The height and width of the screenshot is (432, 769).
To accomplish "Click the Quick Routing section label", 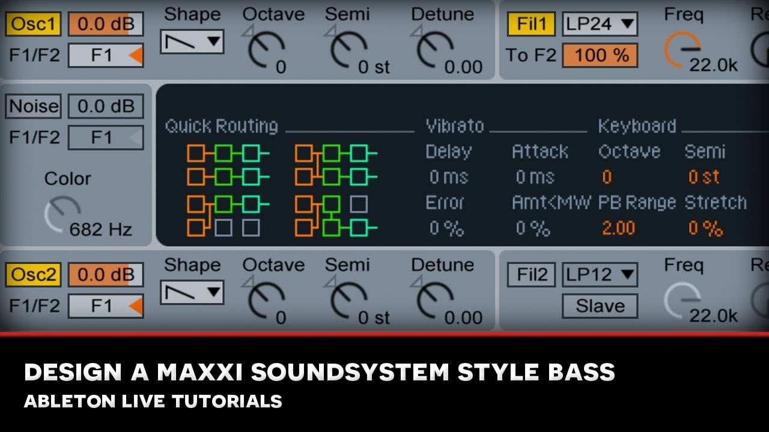I will (222, 126).
